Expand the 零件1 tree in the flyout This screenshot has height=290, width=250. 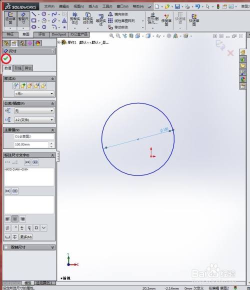59,42
